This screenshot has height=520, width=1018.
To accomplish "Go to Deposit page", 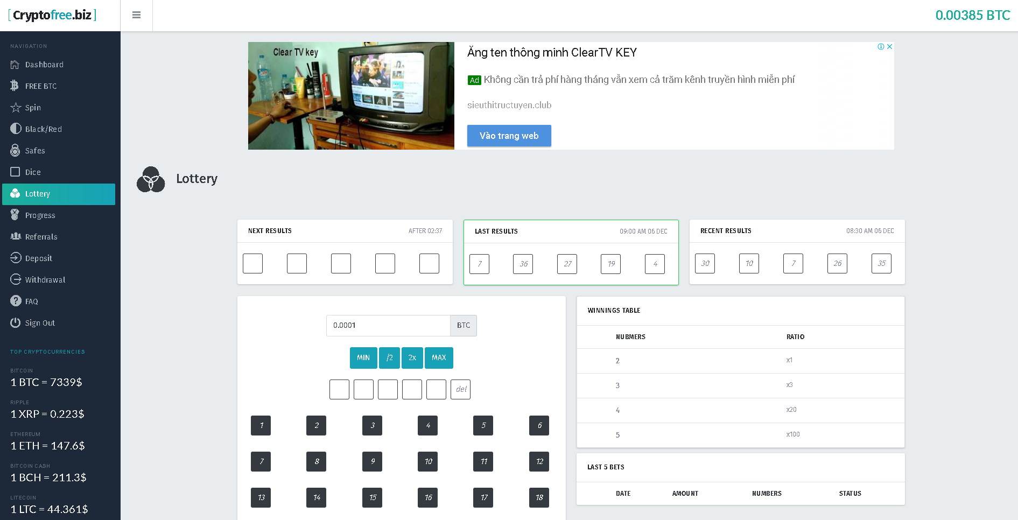I will tap(39, 258).
